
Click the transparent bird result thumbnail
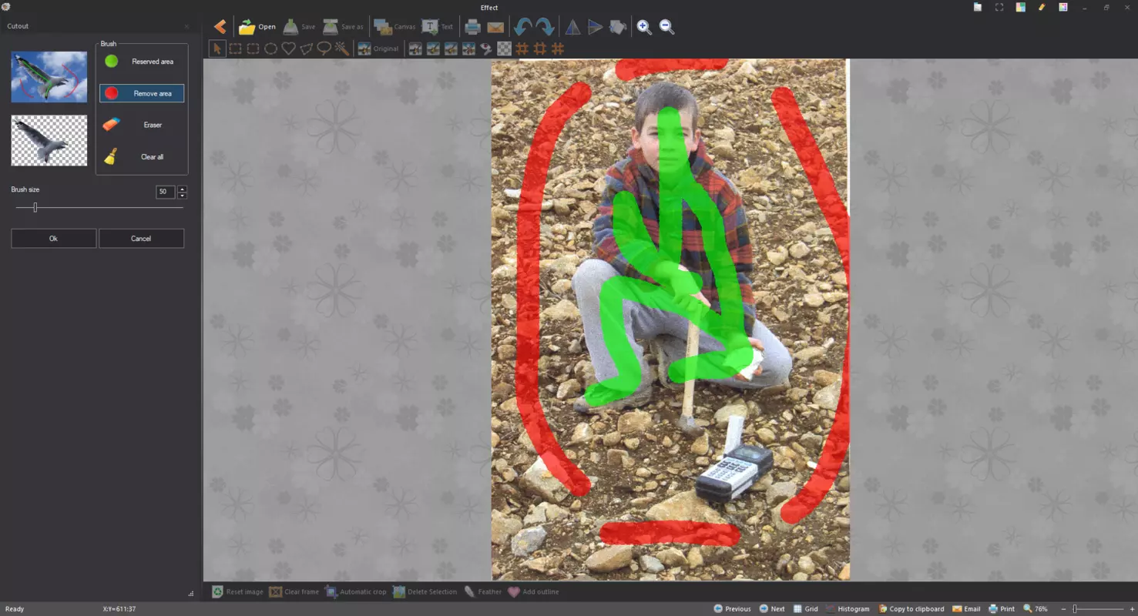[x=49, y=141]
